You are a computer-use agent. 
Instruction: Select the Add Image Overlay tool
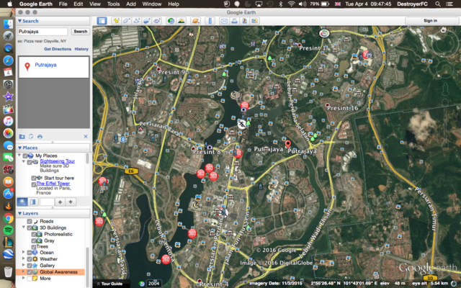pyautogui.click(x=147, y=21)
